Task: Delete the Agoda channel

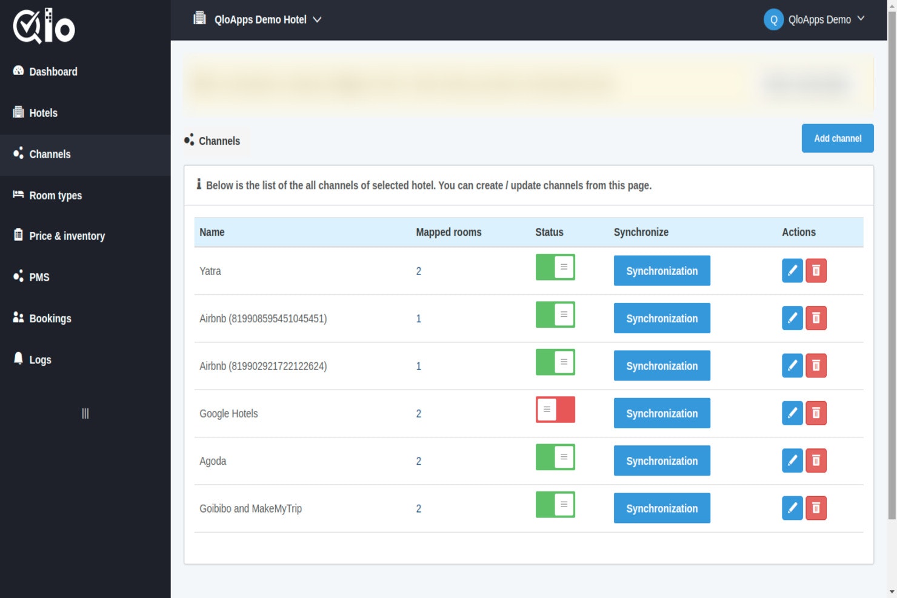Action: pyautogui.click(x=816, y=460)
